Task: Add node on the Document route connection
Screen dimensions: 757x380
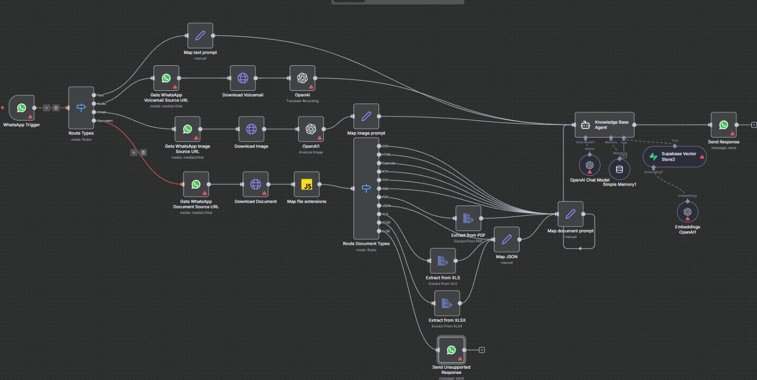Action: pyautogui.click(x=134, y=153)
